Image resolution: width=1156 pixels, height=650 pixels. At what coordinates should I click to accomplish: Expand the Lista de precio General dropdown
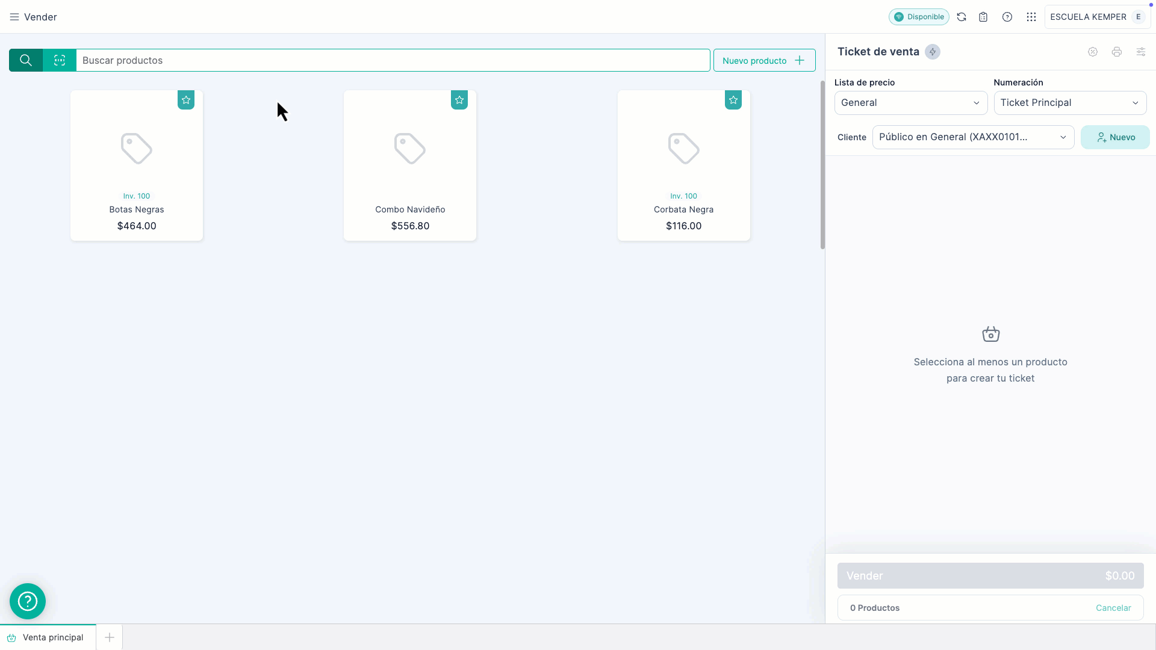click(911, 103)
